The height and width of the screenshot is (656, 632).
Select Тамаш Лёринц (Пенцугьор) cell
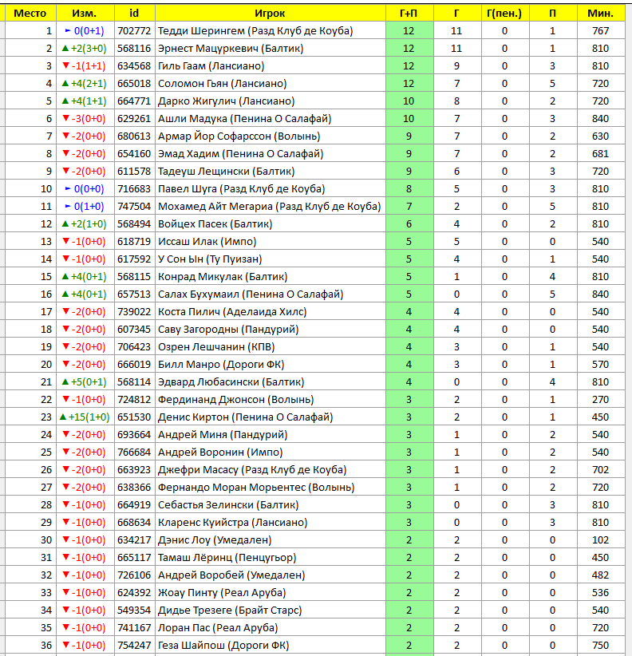click(271, 558)
